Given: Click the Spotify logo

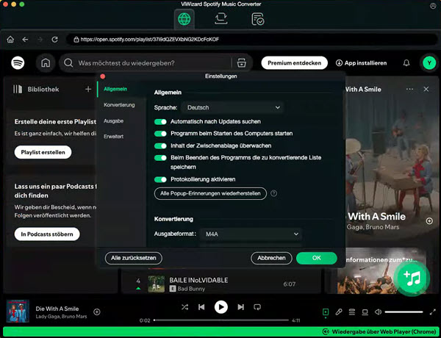Looking at the screenshot, I should 18,62.
